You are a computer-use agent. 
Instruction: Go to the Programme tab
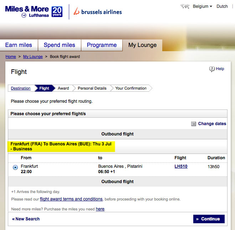click(102, 45)
